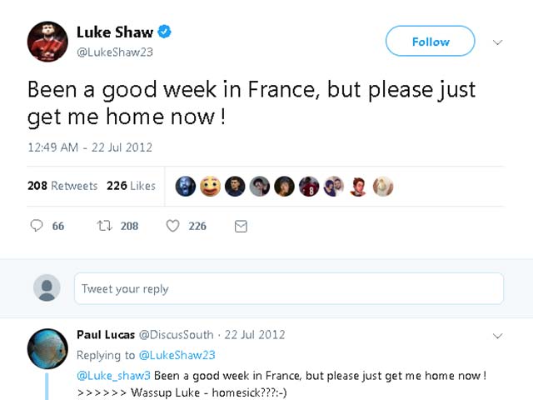View the 208 Retweets list
The height and width of the screenshot is (400, 533).
point(62,186)
